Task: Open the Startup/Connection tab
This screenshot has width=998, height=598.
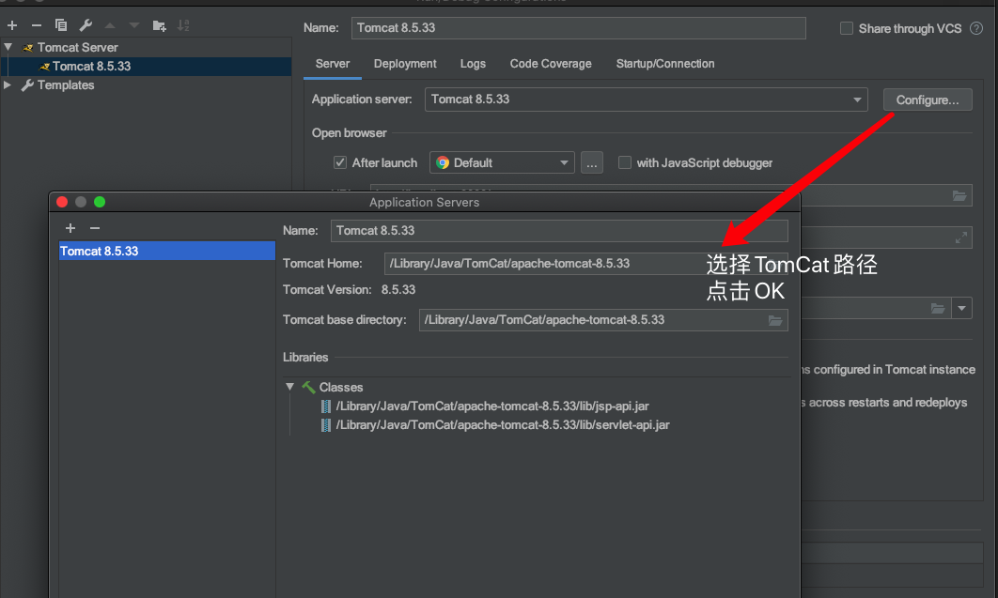Action: point(665,64)
